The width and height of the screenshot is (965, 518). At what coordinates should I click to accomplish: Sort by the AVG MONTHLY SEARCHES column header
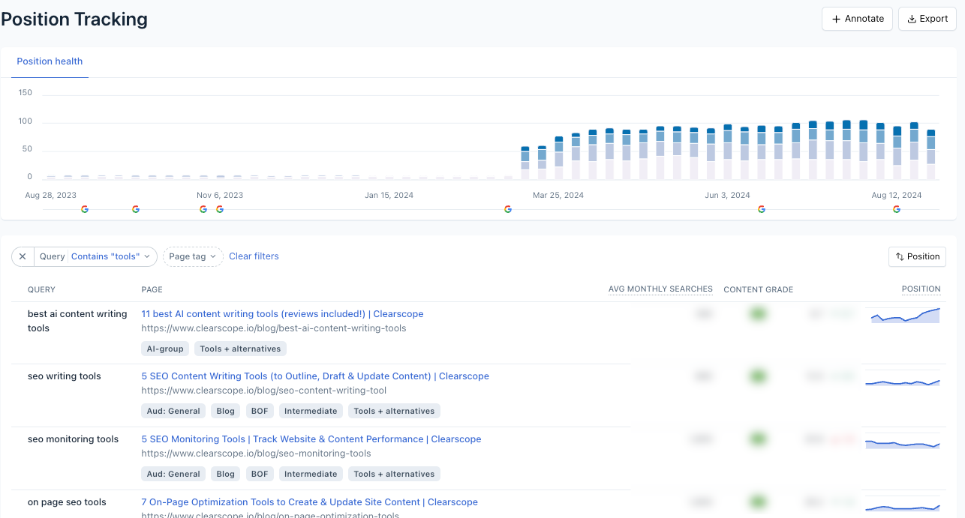[x=660, y=289]
